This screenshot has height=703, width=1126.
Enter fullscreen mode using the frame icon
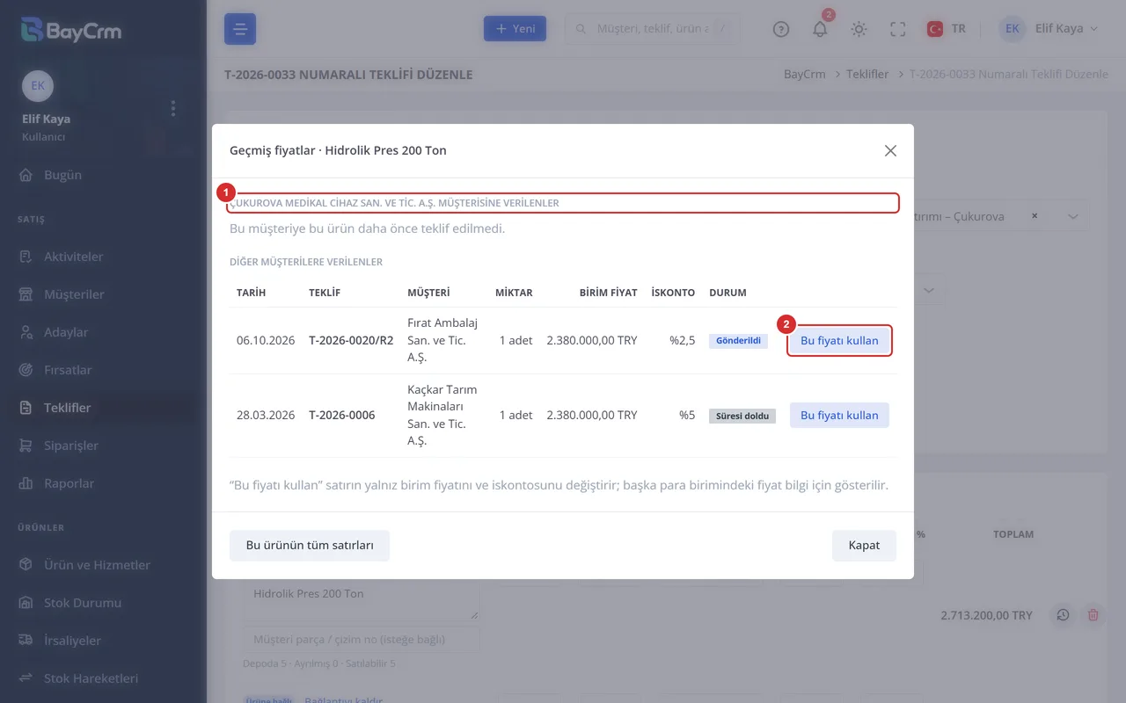897,29
